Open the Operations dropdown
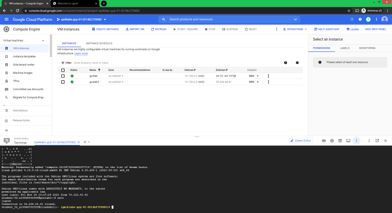392x213 pixels. coord(295,29)
